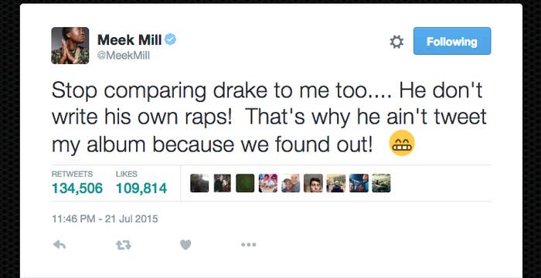Open the second liker avatar thumbnail
Viewport: 541px width, 278px height.
coord(223,183)
